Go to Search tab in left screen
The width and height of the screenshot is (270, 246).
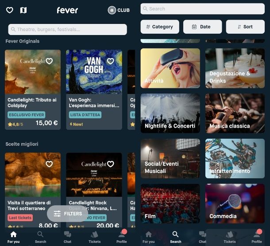tap(40, 237)
